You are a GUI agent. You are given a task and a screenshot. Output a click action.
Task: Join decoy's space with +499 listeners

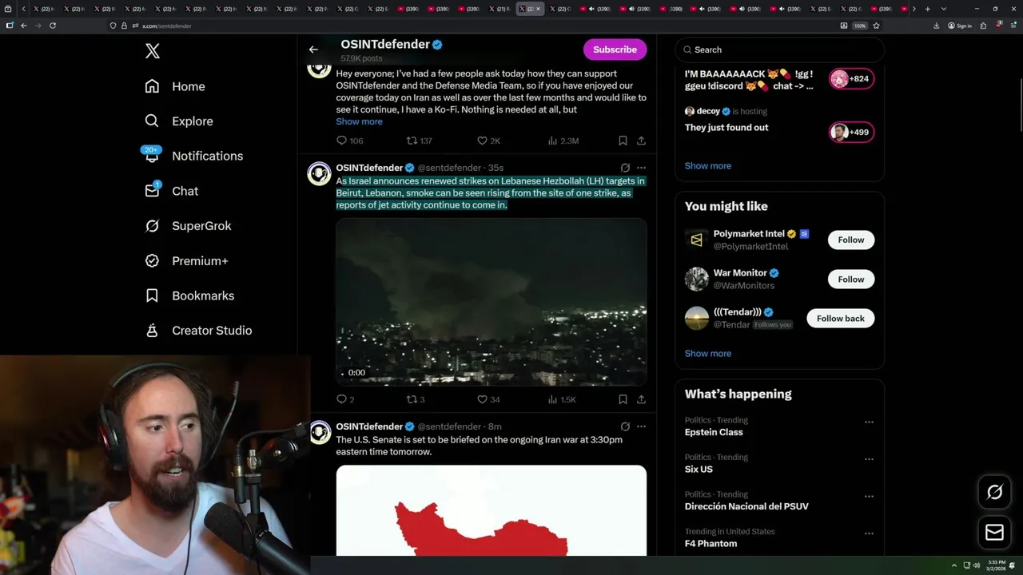851,133
